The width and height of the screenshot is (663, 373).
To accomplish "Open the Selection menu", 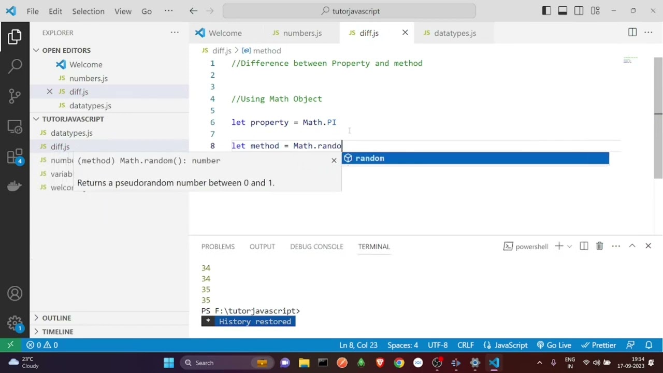I will pyautogui.click(x=88, y=11).
